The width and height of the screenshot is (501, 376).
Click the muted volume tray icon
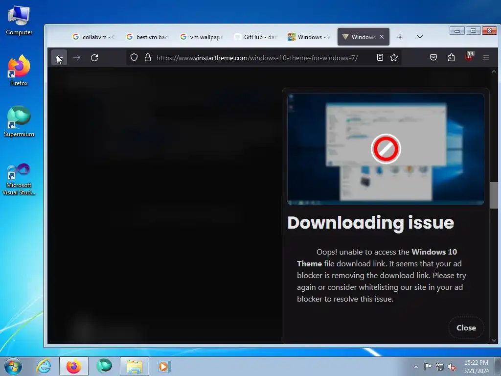point(452,367)
